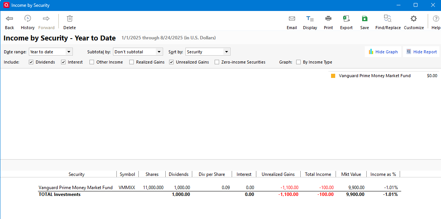Open the Find/Replace tool icon
Image resolution: width=441 pixels, height=219 pixels.
(388, 19)
